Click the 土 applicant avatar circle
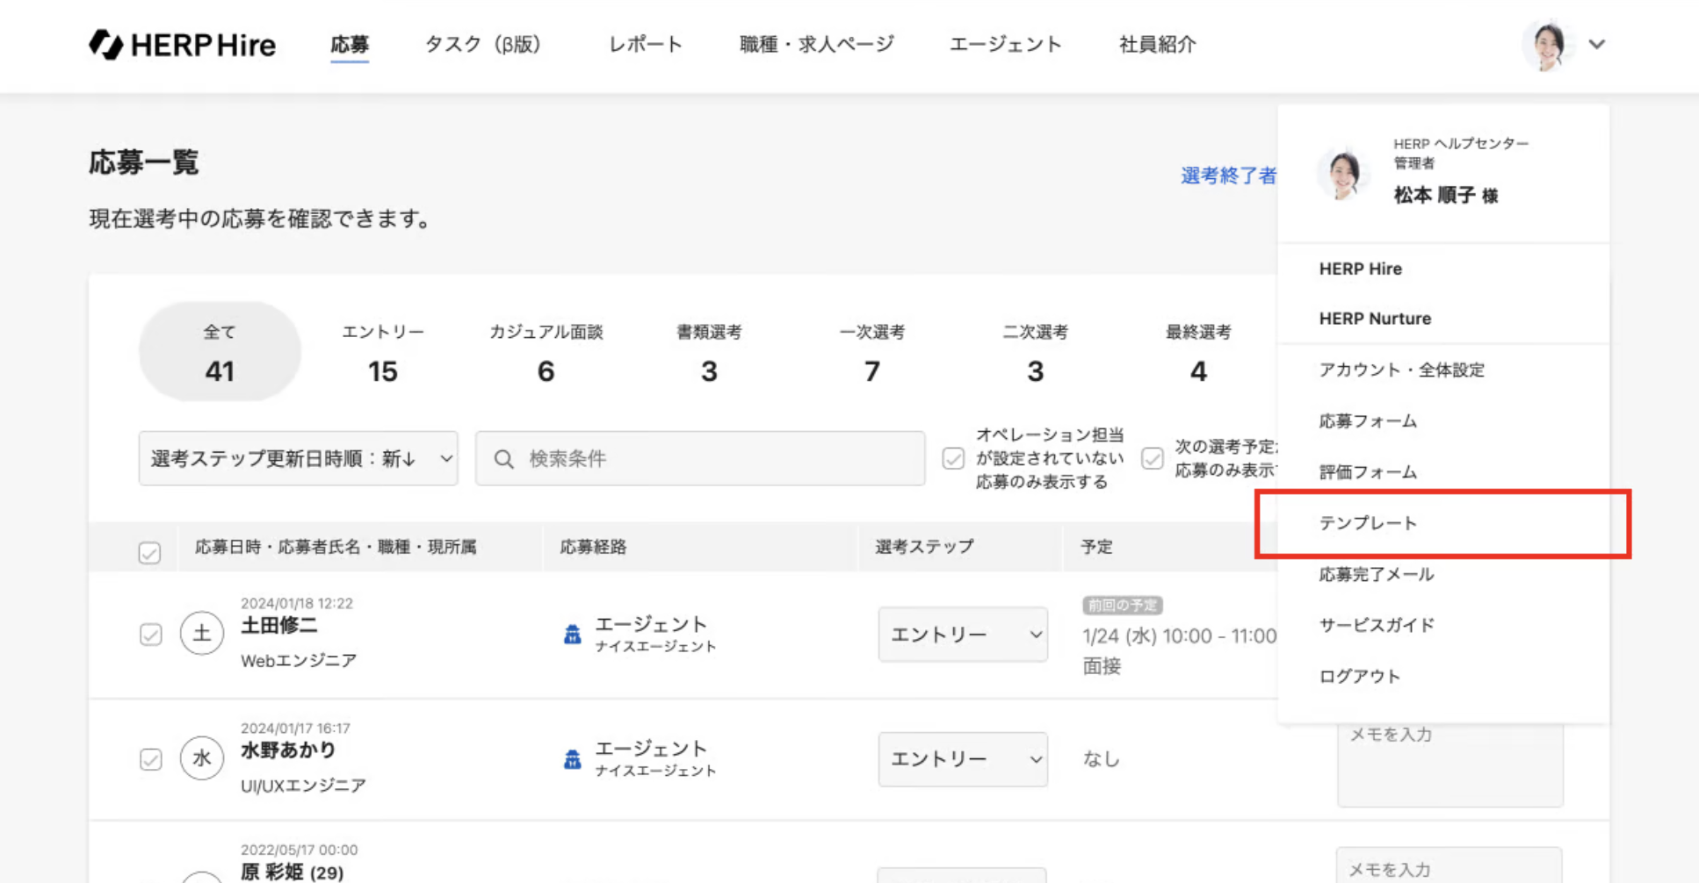1699x883 pixels. [x=202, y=634]
